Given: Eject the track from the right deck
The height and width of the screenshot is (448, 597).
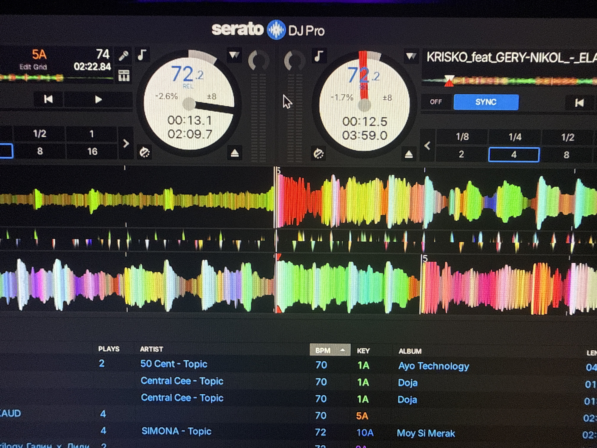Looking at the screenshot, I should click(x=409, y=154).
